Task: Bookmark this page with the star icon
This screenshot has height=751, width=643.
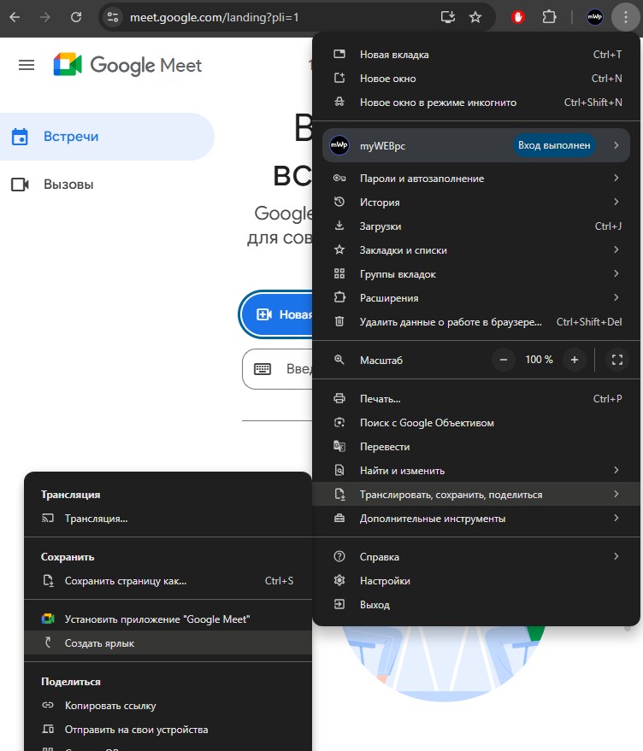Action: [x=475, y=17]
